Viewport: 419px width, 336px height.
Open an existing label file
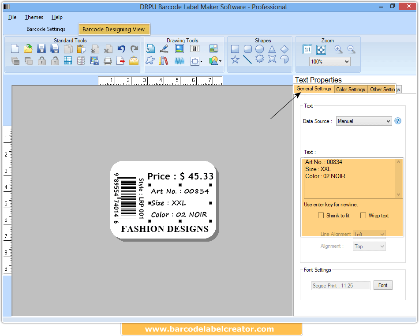coord(28,49)
